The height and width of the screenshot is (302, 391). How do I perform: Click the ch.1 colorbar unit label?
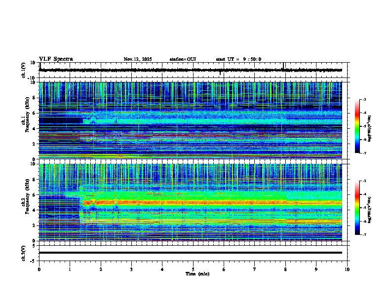coord(370,128)
